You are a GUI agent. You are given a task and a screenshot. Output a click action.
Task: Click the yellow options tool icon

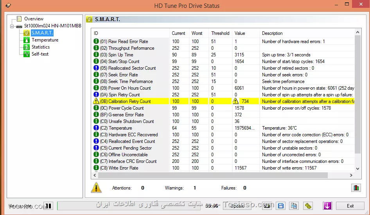[x=308, y=206]
